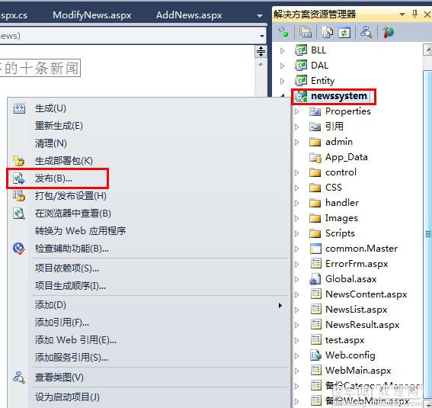432x408 pixels.
Task: Click the split editor icon above the scrollbar
Action: click(x=261, y=51)
